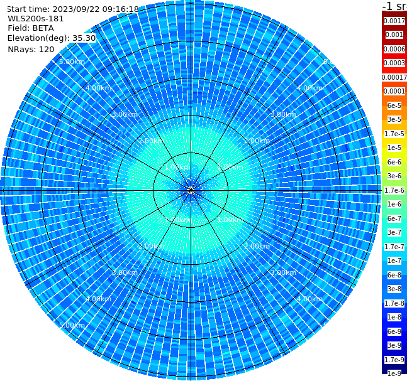407x381 pixels.
Task: Click the 6e-5 orange colorbar label
Action: [394, 105]
